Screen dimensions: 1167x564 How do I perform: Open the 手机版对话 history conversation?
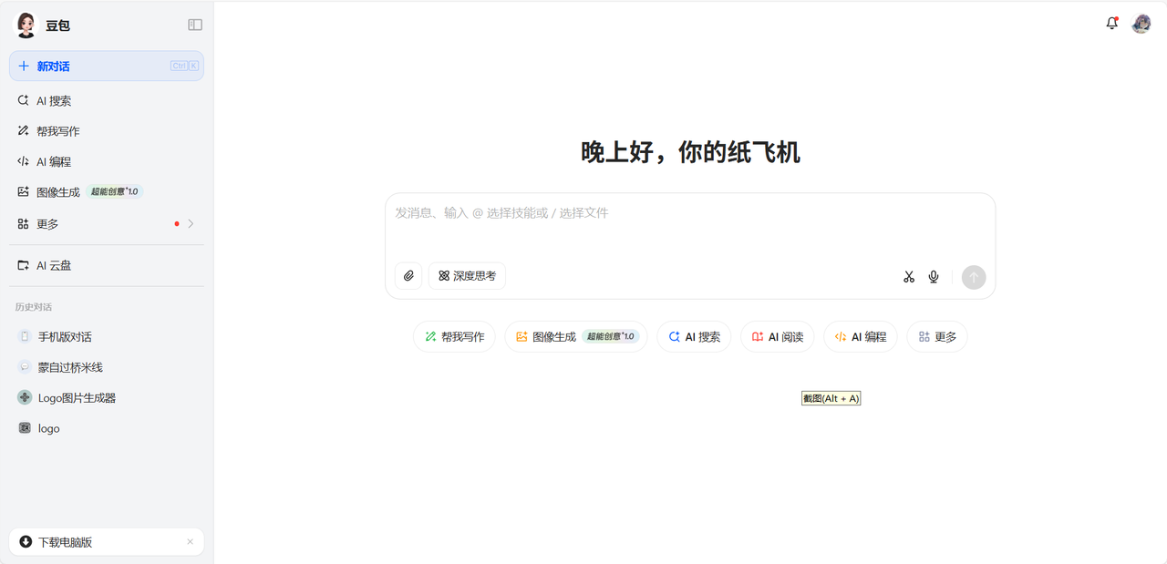107,336
